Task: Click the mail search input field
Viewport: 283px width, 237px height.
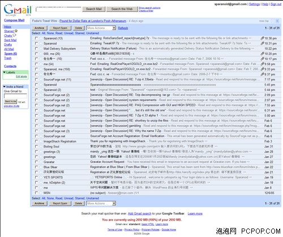Action: [58, 9]
